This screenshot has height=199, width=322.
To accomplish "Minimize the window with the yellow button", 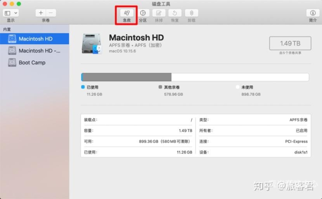I will click(x=12, y=4).
